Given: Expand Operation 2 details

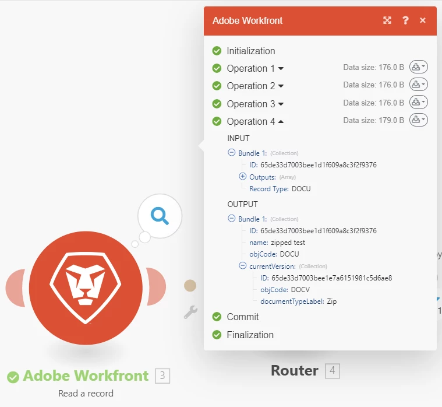Looking at the screenshot, I should 281,86.
